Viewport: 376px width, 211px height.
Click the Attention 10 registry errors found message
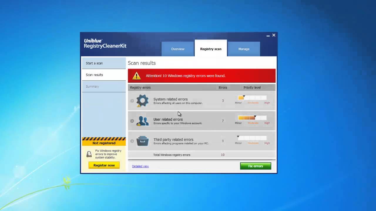186,76
